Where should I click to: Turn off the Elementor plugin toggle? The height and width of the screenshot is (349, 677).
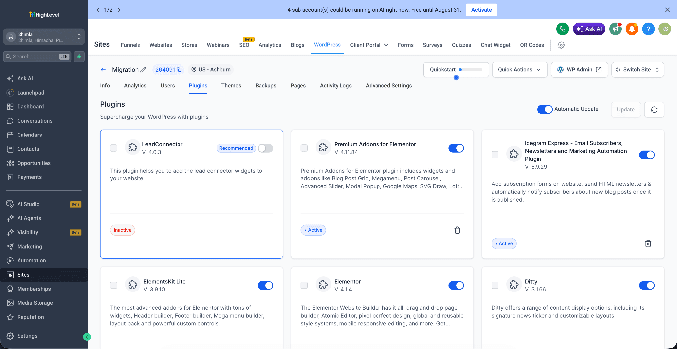[x=456, y=286]
